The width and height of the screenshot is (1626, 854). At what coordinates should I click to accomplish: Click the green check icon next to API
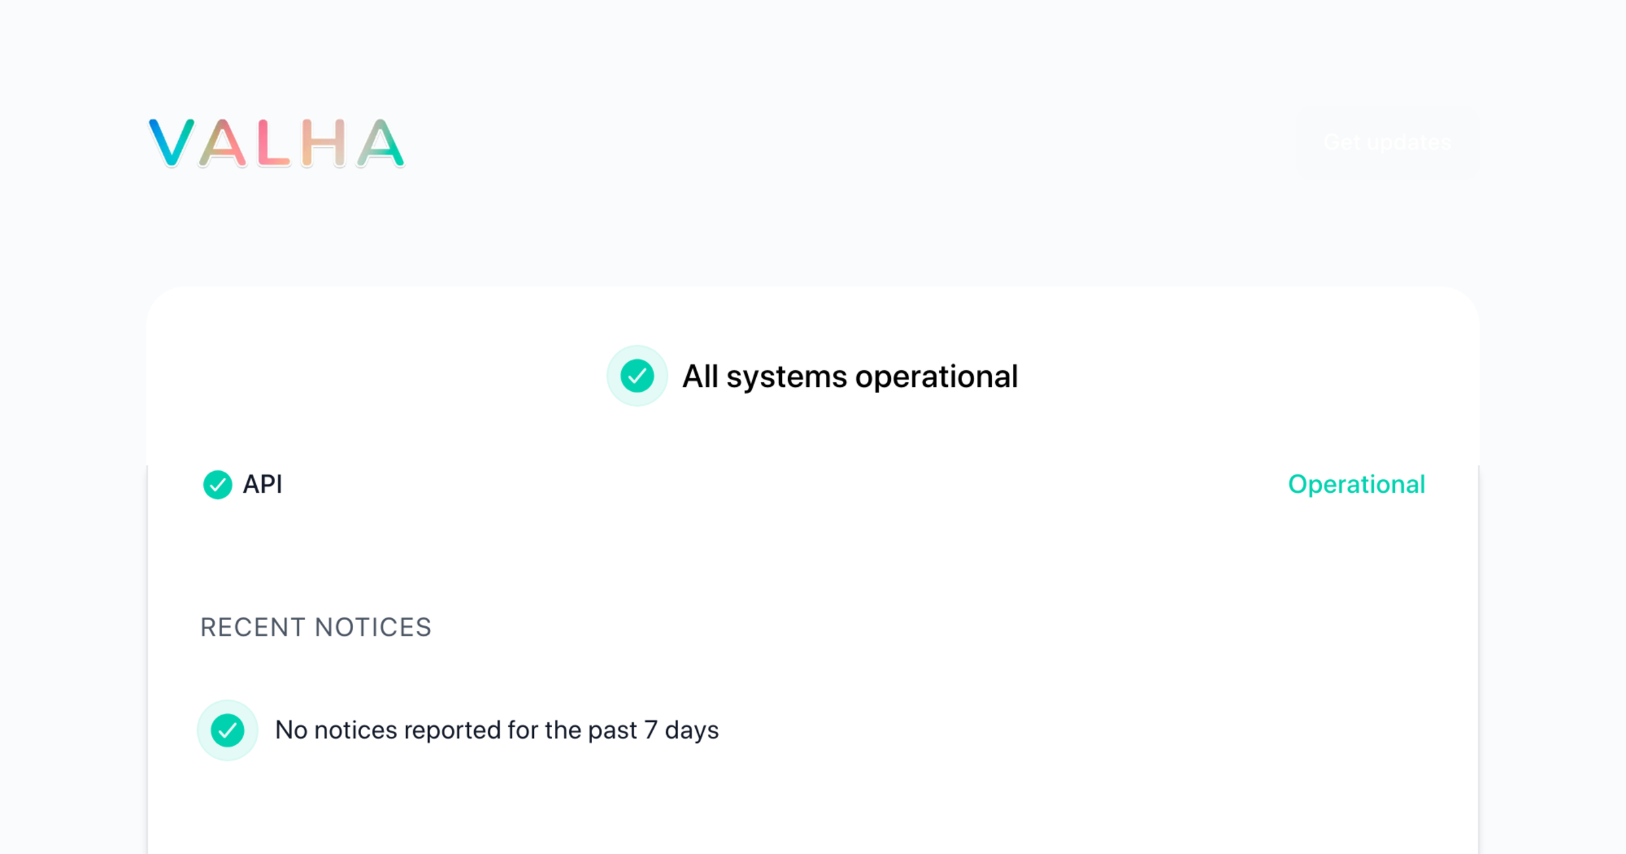point(217,485)
